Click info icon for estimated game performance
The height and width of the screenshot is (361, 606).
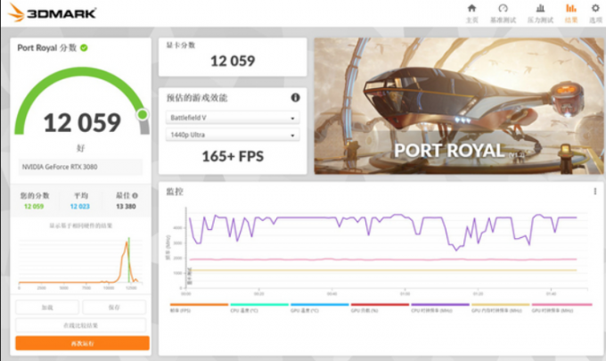click(295, 97)
